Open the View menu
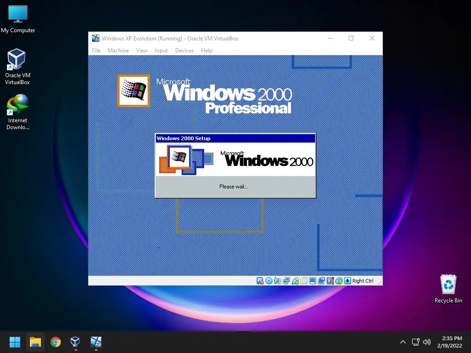The height and width of the screenshot is (353, 471). [x=142, y=51]
